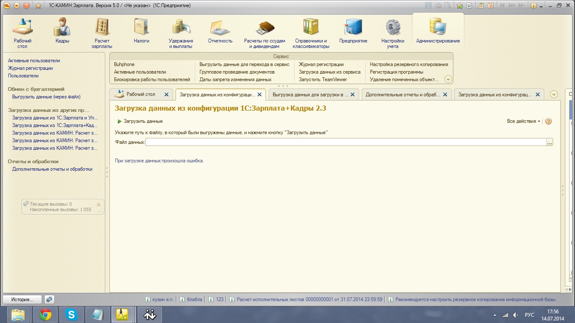This screenshot has width=575, height=323.
Task: Click Выгрузить данные (через файл) link
Action: [46, 97]
